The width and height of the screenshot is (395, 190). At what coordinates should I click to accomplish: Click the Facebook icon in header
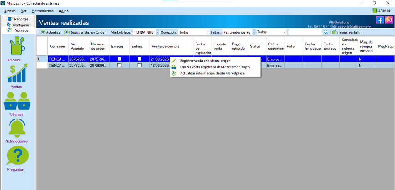coord(380,20)
